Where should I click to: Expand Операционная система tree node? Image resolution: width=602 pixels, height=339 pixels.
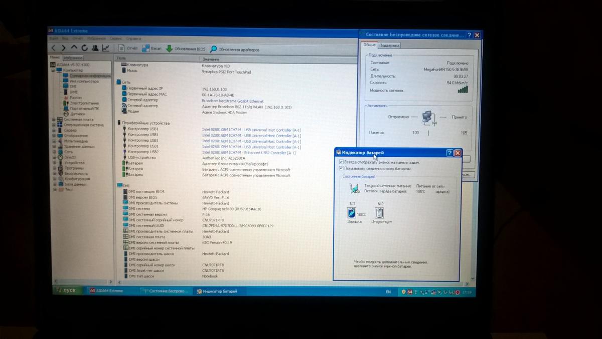[53, 125]
